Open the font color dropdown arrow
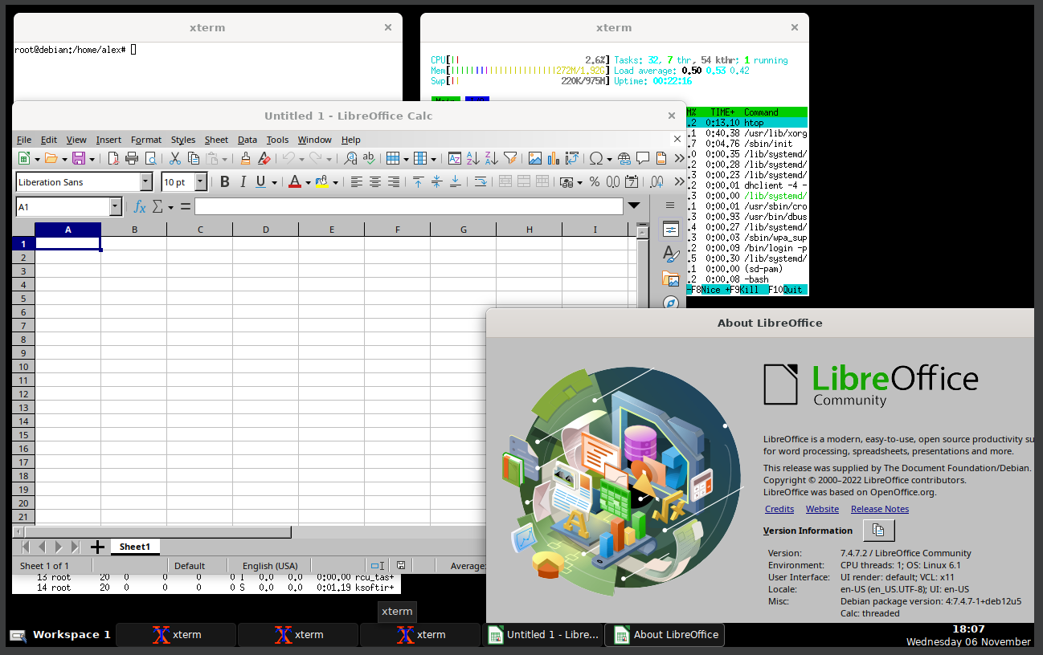This screenshot has height=655, width=1043. 308,182
